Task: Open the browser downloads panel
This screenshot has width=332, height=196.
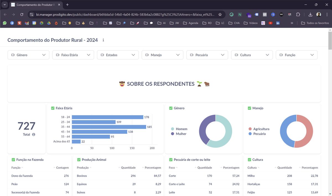Action: (x=310, y=14)
